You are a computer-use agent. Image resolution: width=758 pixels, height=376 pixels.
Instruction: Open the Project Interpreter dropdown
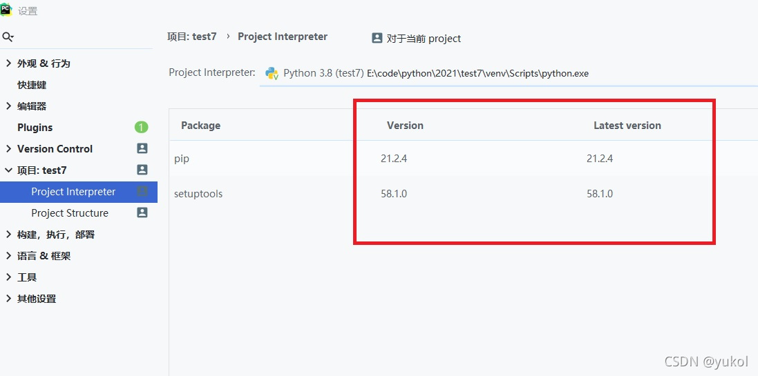[x=509, y=74]
